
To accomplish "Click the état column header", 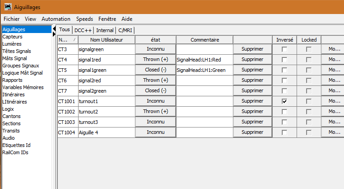I will [x=155, y=40].
